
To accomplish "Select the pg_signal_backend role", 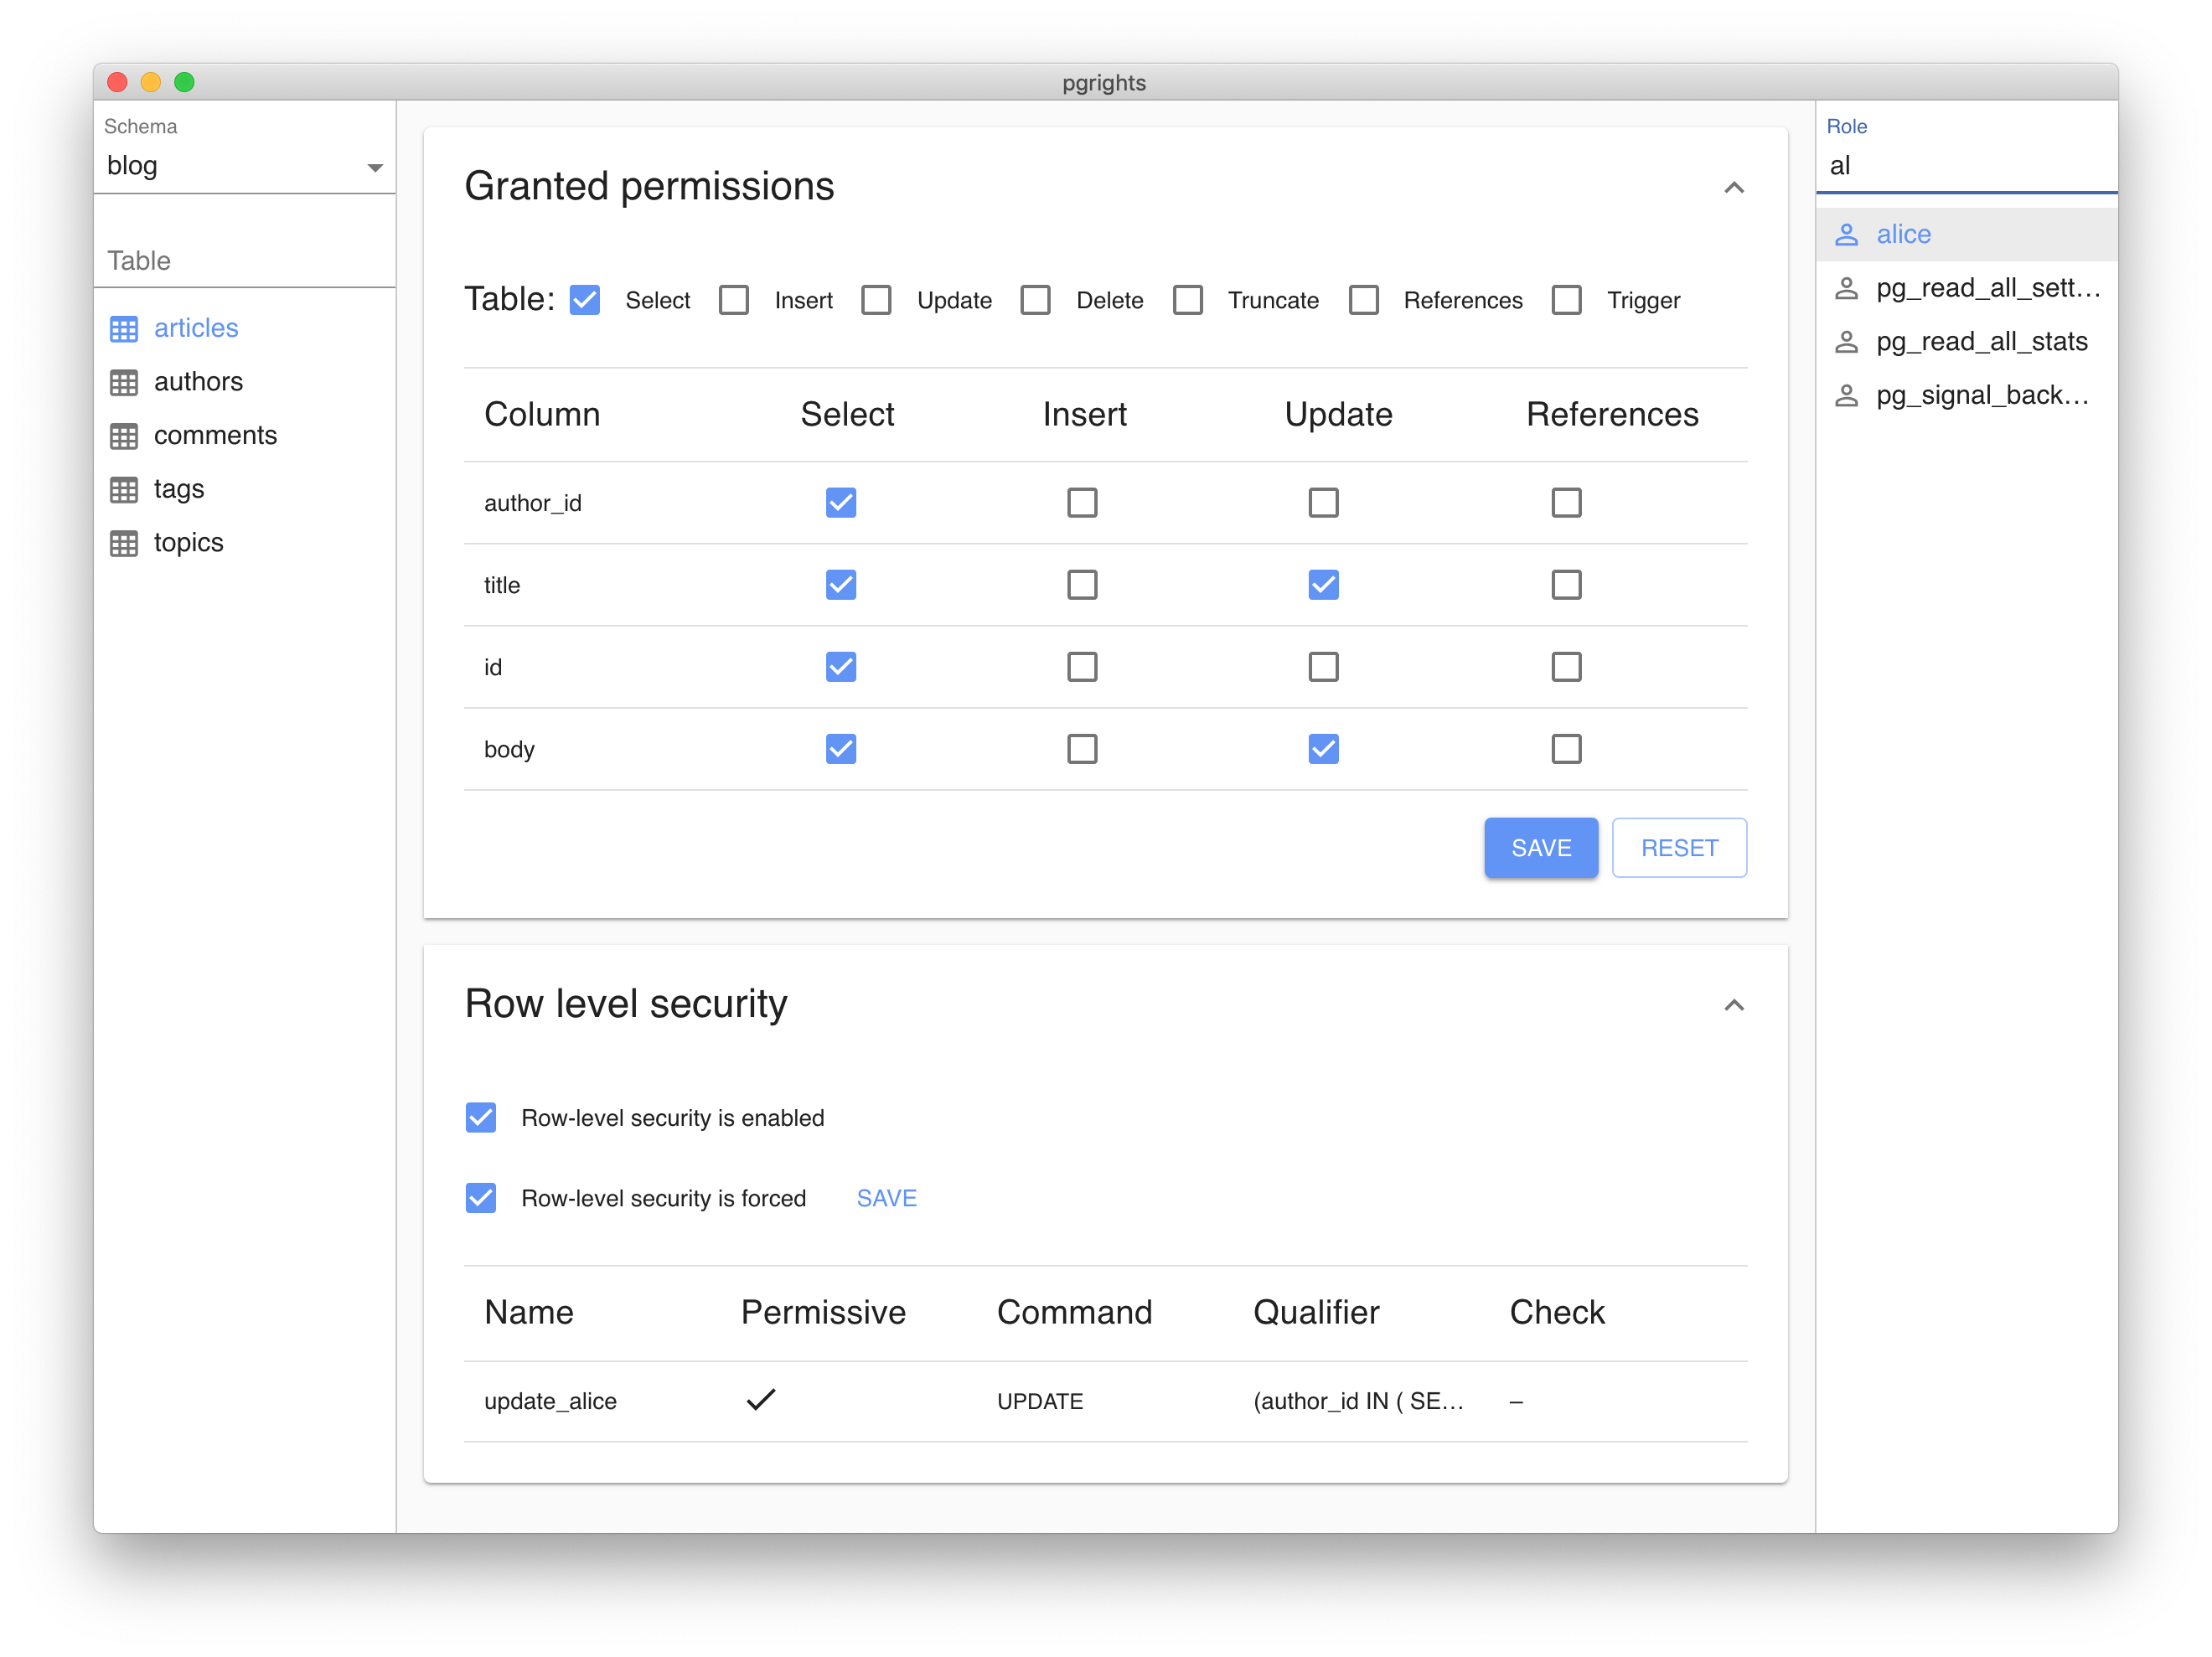I will 1966,396.
